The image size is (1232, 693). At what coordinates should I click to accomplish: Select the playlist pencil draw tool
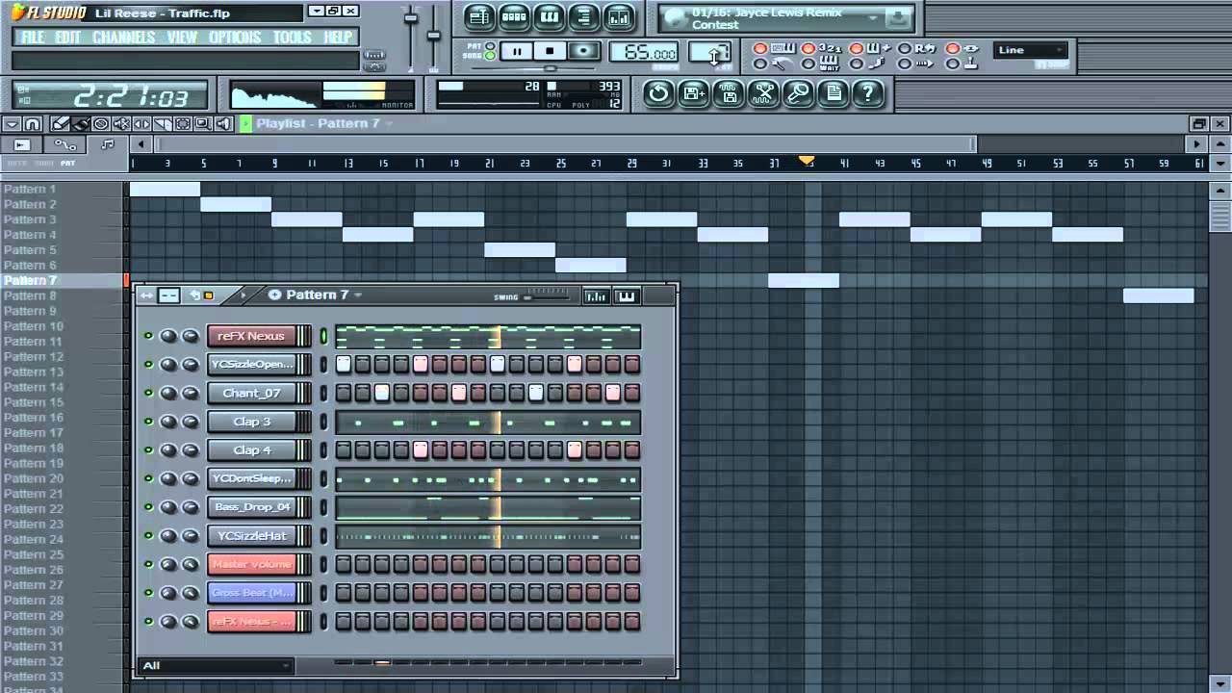tap(60, 124)
